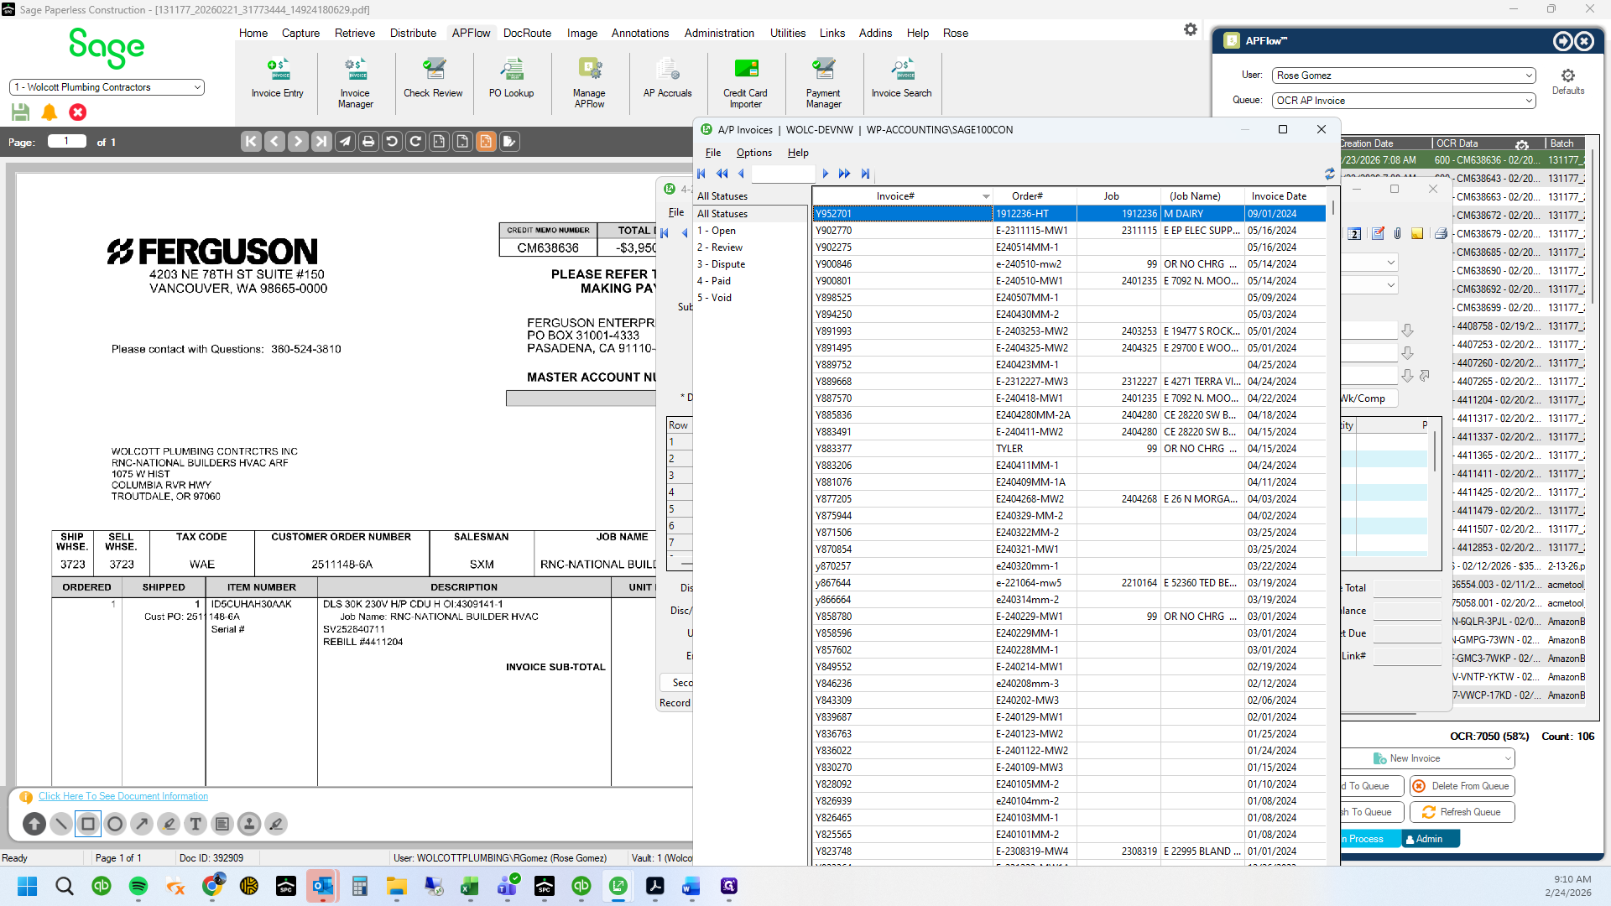Click the Delete From Queue button

coord(1462,786)
